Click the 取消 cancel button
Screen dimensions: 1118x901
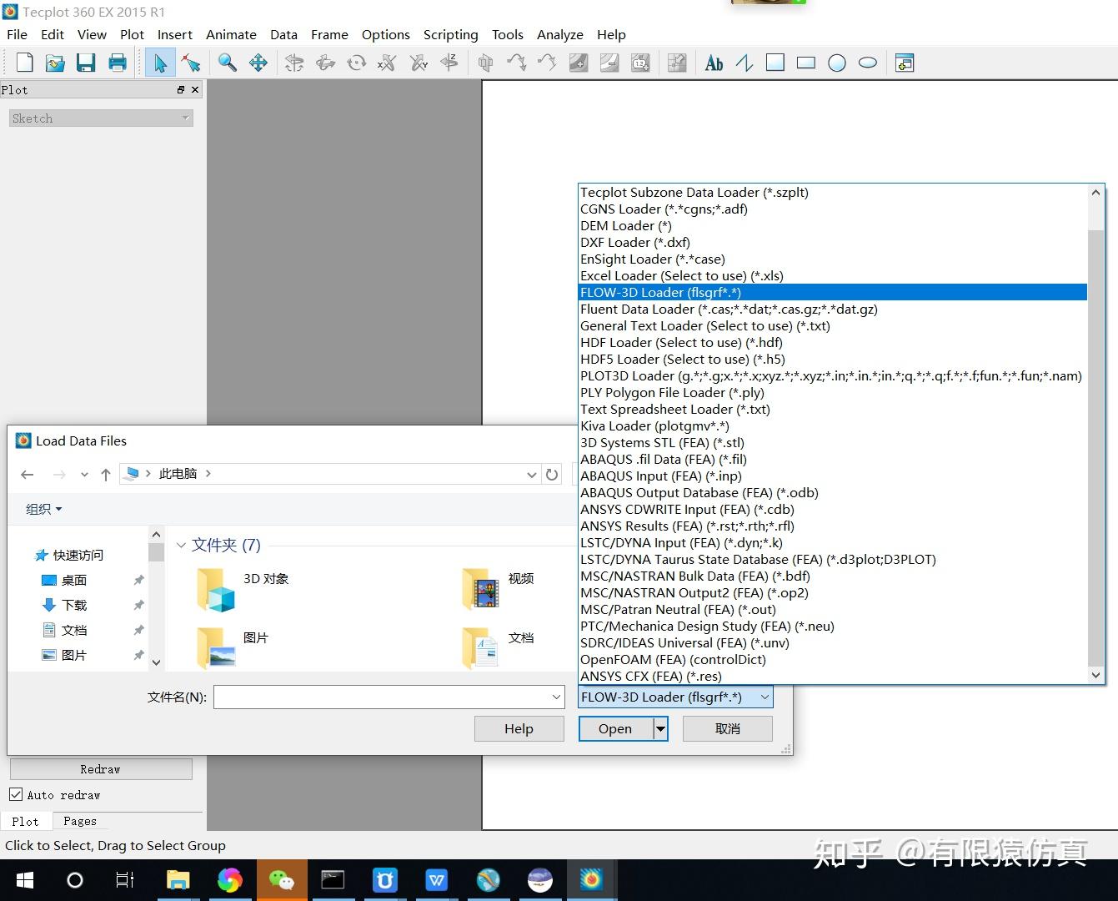tap(727, 728)
